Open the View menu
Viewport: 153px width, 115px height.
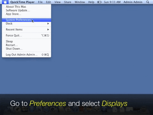point(57,2)
